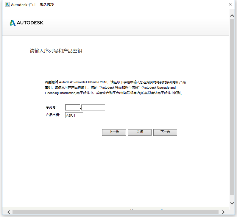This screenshot has height=217, width=237.
Task: Proceed with the 下一步 button
Action: pos(165,132)
